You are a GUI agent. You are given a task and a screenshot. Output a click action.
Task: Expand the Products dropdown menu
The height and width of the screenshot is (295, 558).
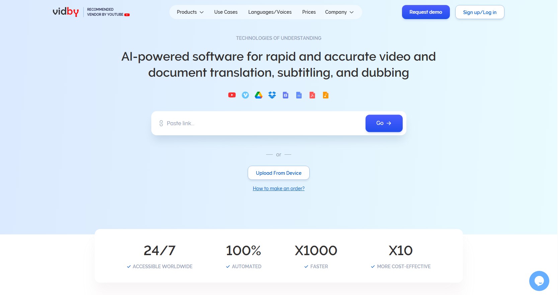(x=190, y=12)
